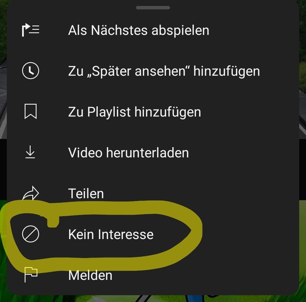Choose Zu „Später ansehen" hinzufügen
The height and width of the screenshot is (302, 306).
[x=164, y=71]
